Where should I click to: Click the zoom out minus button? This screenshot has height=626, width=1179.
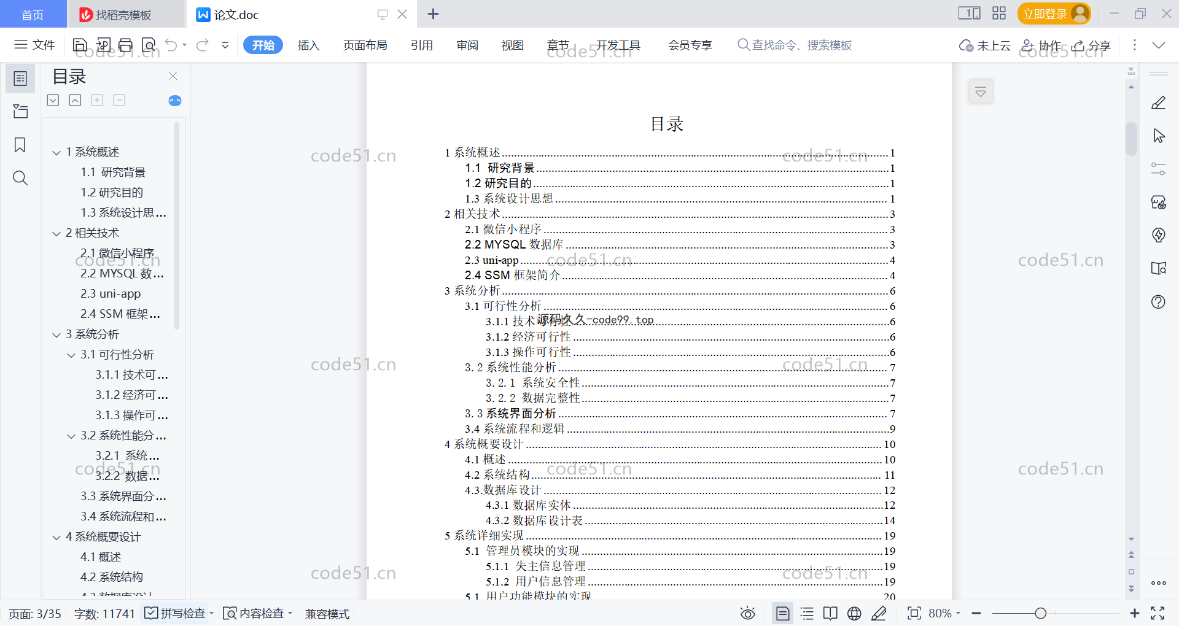pyautogui.click(x=977, y=613)
